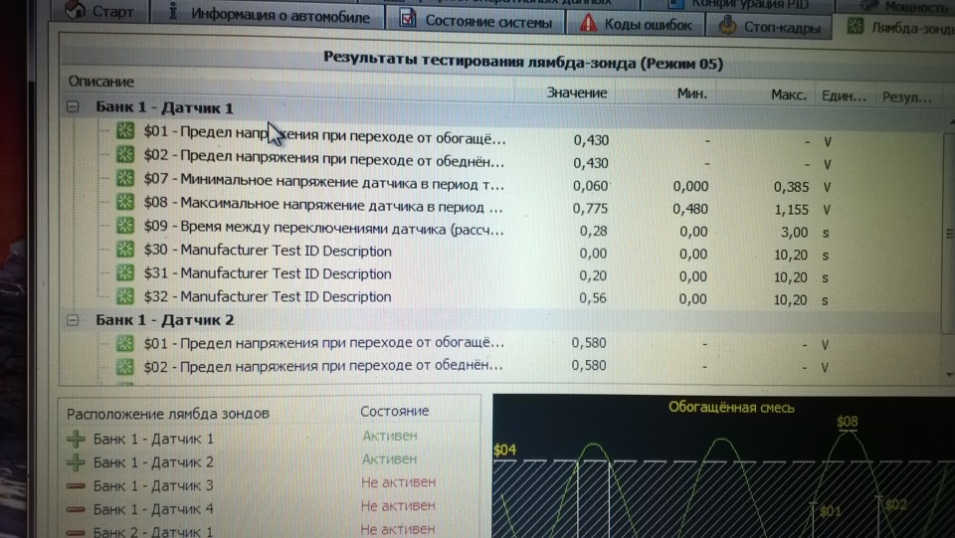Click the green icon of Датчик 2 $02 row
The image size is (955, 538).
125,366
